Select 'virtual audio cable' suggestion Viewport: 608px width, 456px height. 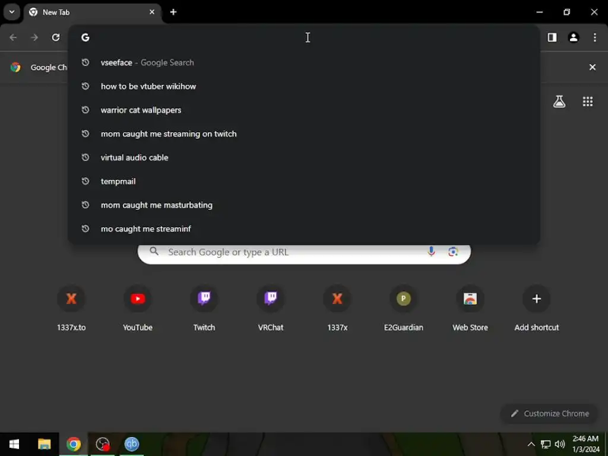point(304,157)
